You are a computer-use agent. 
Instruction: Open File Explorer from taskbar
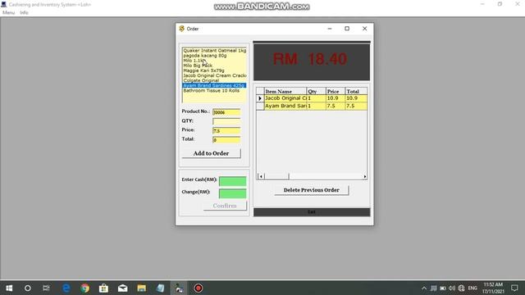(142, 288)
